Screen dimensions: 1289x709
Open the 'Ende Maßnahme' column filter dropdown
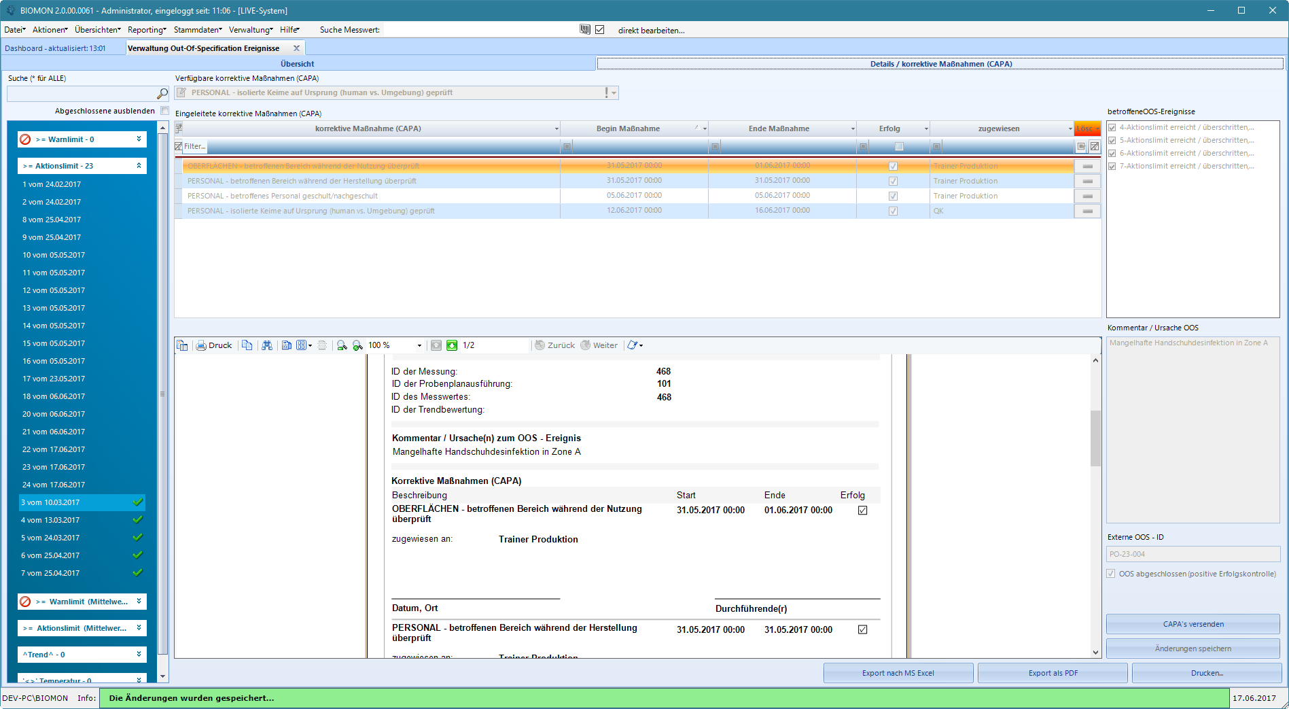(853, 128)
